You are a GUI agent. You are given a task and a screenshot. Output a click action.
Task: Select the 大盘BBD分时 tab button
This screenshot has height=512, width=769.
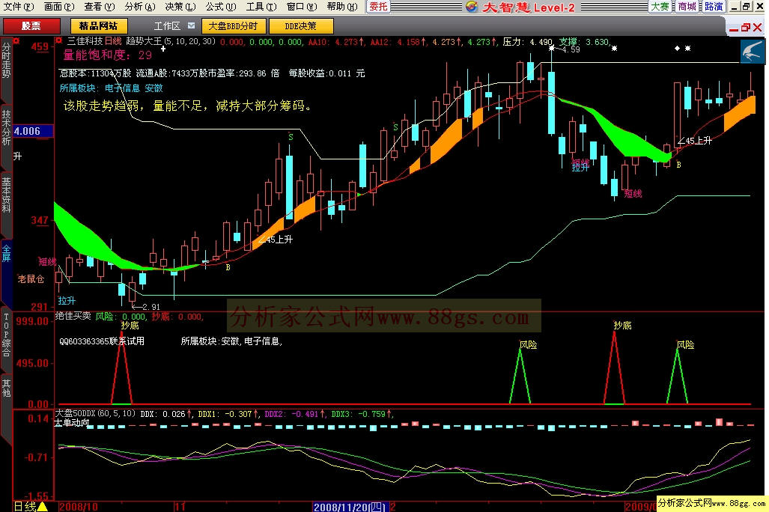233,26
